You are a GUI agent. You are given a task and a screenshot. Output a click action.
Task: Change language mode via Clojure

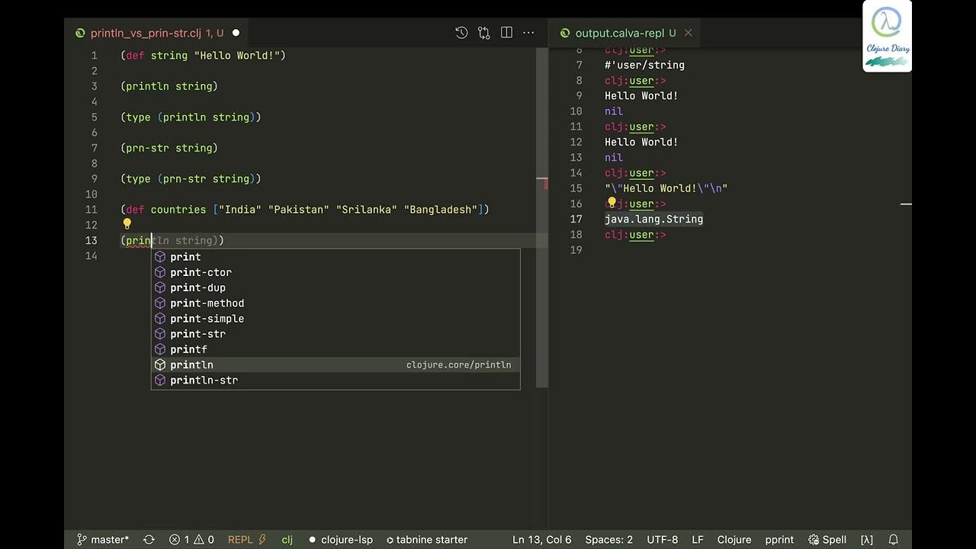pos(734,539)
